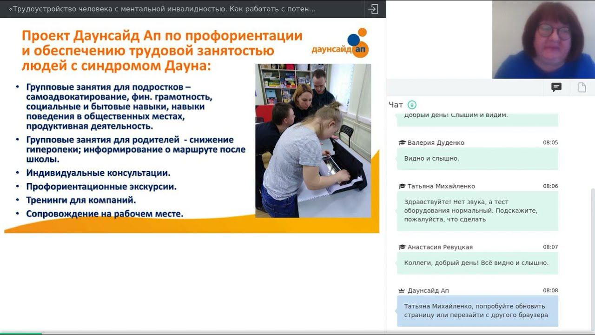Click the graduation cap icon beside Татьяна Михайленко
Viewport: 595px width, 335px height.
(402, 186)
